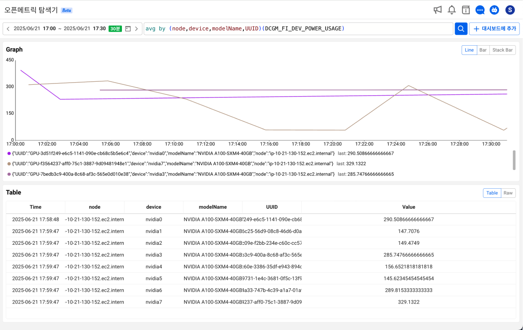Run the query with the search button

point(461,29)
